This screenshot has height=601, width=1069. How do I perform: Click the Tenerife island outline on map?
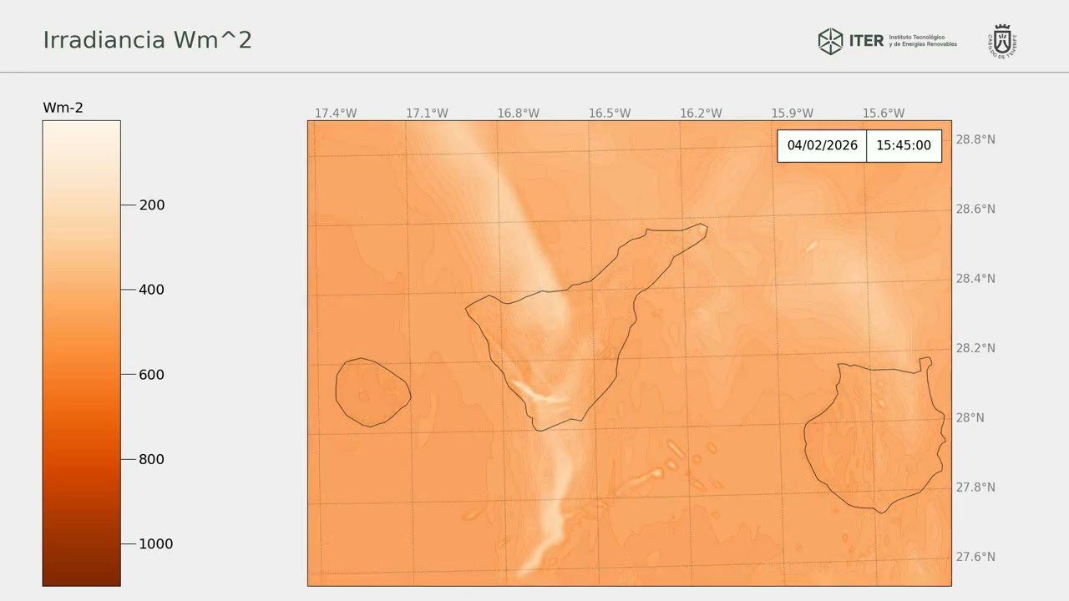pyautogui.click(x=585, y=327)
